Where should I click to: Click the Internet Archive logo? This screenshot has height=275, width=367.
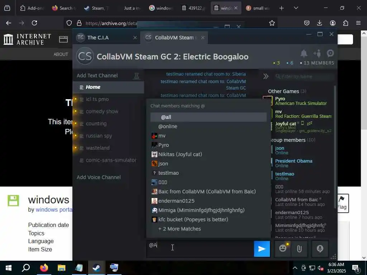[x=28, y=39]
